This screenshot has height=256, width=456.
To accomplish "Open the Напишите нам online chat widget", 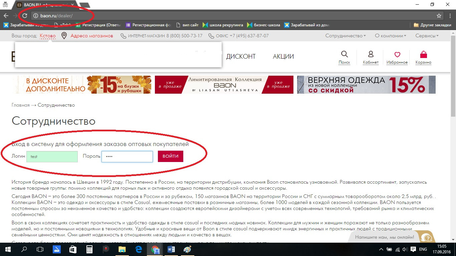I will [x=391, y=237].
